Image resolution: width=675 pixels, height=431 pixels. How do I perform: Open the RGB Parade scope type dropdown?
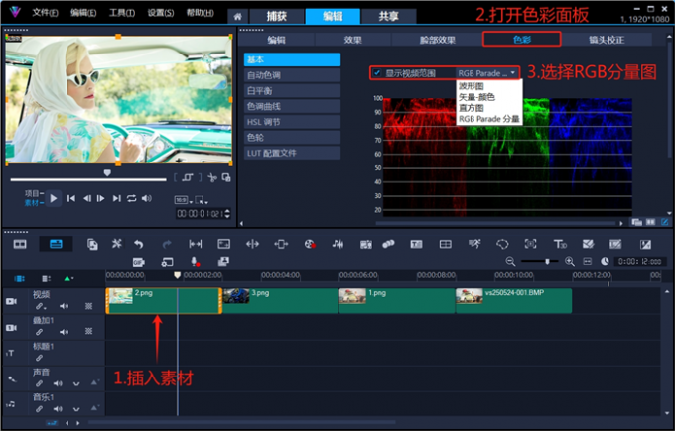pyautogui.click(x=486, y=73)
